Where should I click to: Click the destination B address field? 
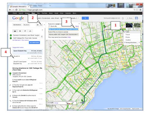click(x=26, y=38)
